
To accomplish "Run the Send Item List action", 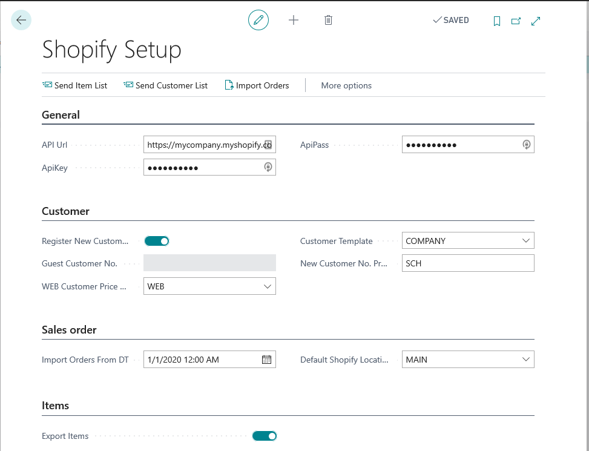I will [74, 85].
